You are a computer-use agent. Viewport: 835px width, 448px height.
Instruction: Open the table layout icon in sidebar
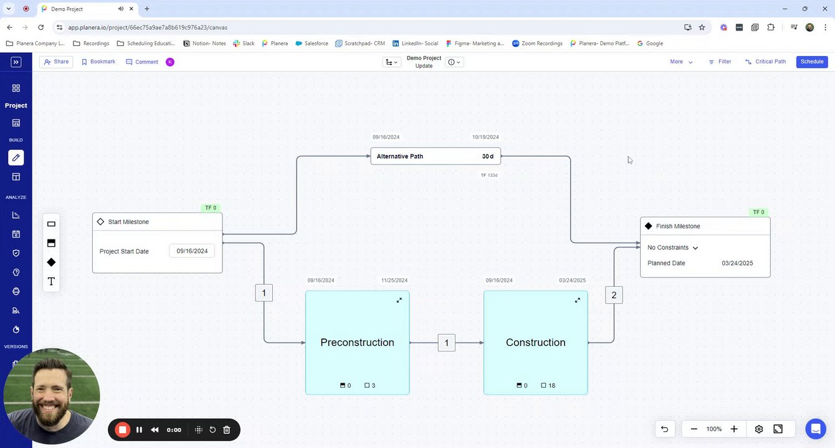click(x=16, y=177)
